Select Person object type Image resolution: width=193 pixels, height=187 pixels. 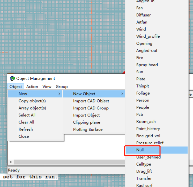tap(157, 100)
